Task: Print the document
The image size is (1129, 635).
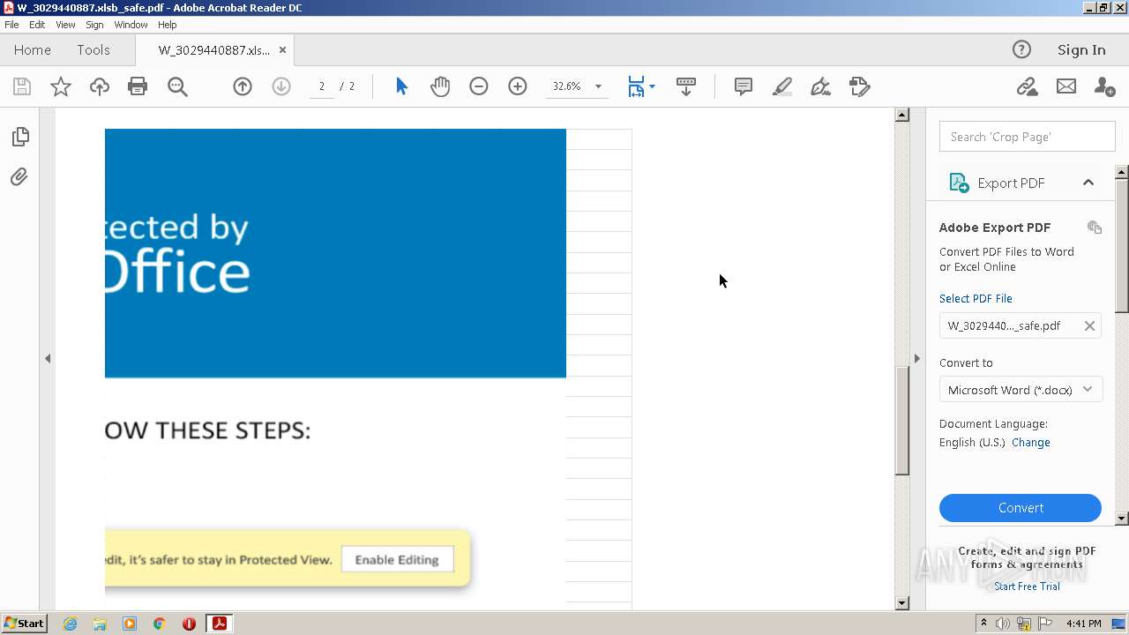Action: [x=138, y=86]
